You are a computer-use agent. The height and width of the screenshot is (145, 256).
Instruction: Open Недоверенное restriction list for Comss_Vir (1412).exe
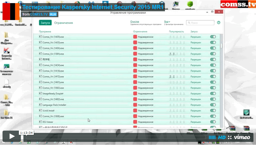(x=145, y=76)
